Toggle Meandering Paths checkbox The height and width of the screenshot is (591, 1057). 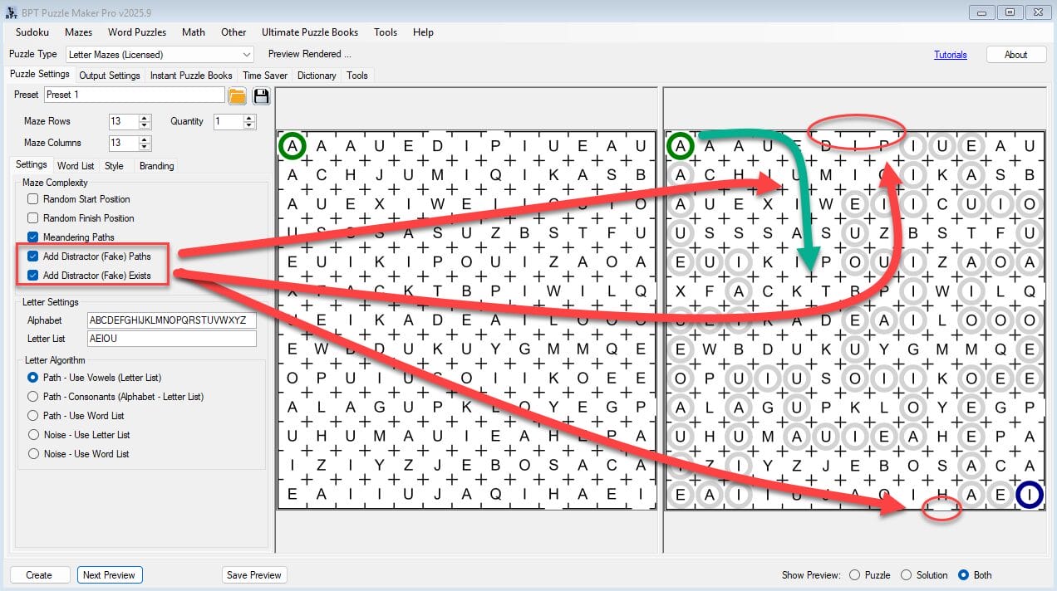click(x=33, y=237)
